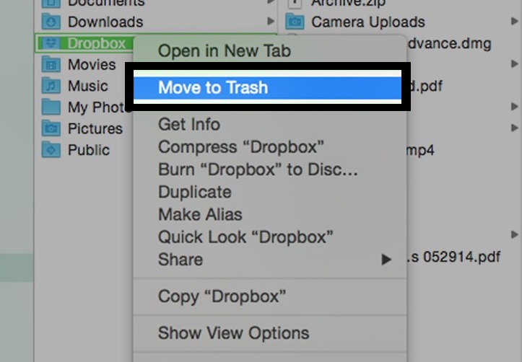Click the Camera Uploads folder icon
The height and width of the screenshot is (362, 522).
coord(295,22)
